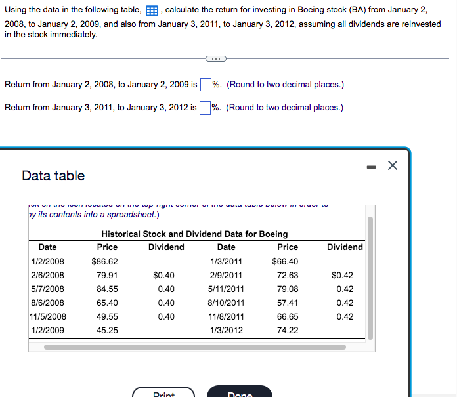Select the 5/7/2008 date cell

coord(47,289)
